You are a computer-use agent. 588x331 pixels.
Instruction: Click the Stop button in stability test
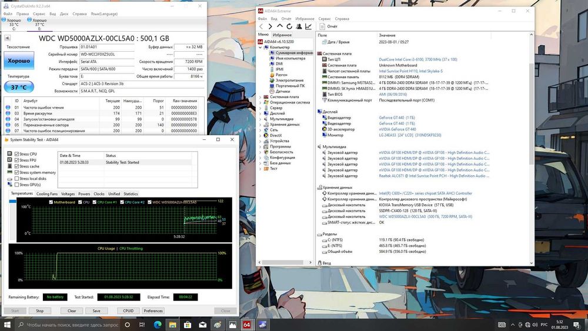point(40,311)
